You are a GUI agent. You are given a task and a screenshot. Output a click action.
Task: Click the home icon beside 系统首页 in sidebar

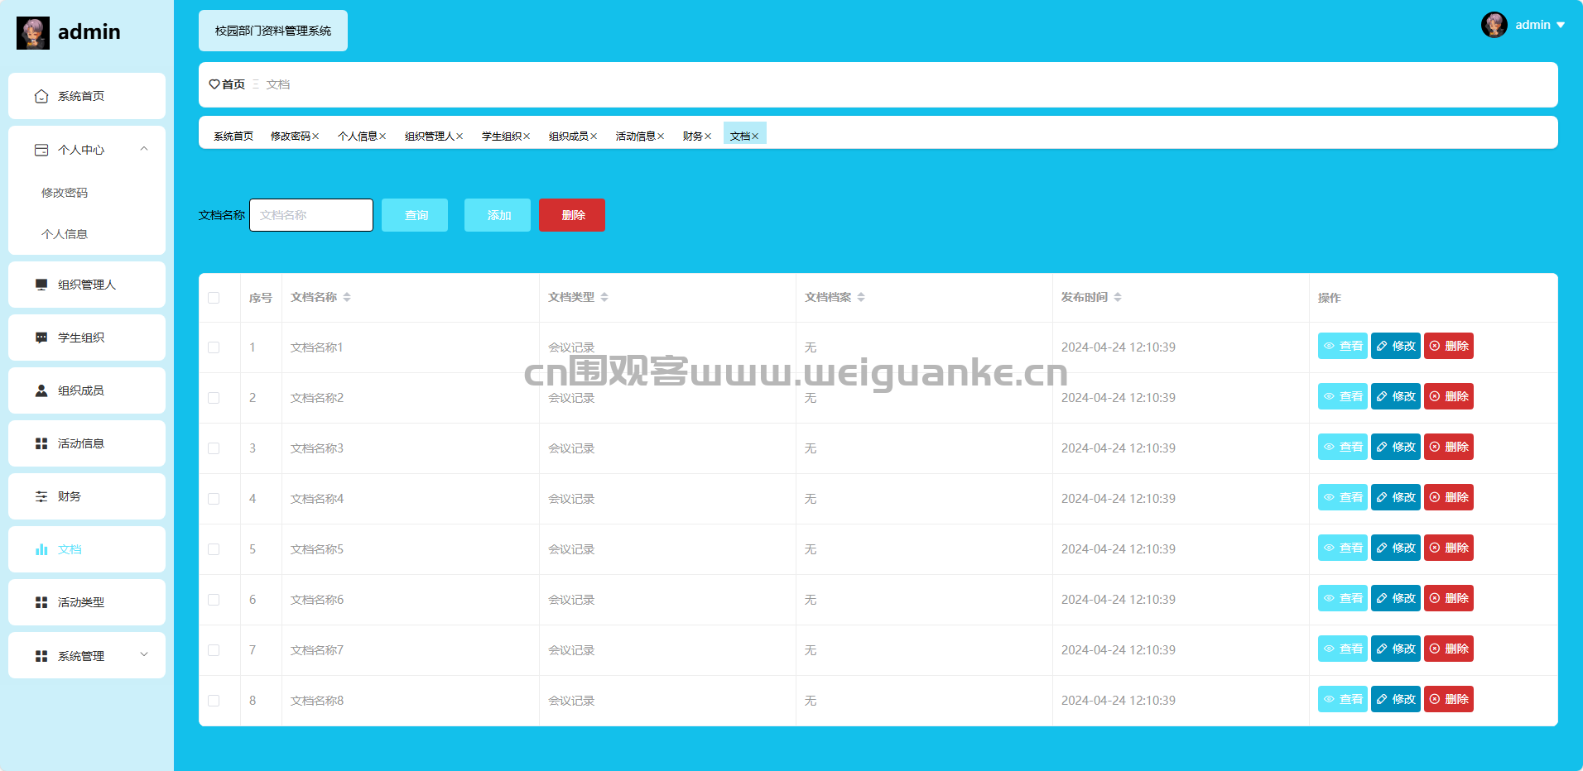tap(41, 97)
